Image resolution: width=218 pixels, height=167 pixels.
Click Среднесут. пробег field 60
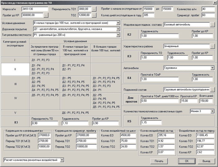[x=208, y=15]
